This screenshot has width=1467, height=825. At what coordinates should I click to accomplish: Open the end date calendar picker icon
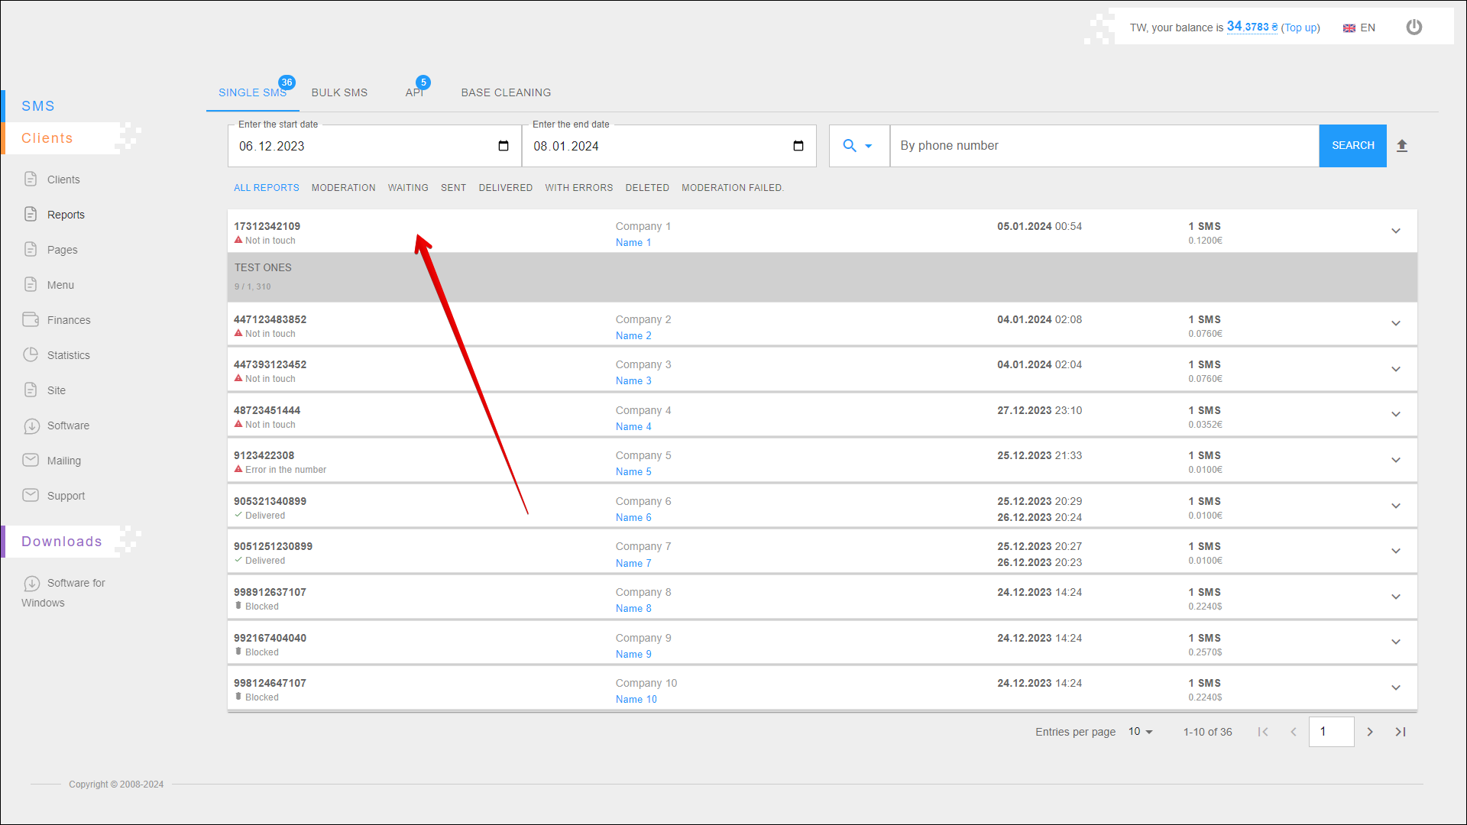[x=798, y=146]
